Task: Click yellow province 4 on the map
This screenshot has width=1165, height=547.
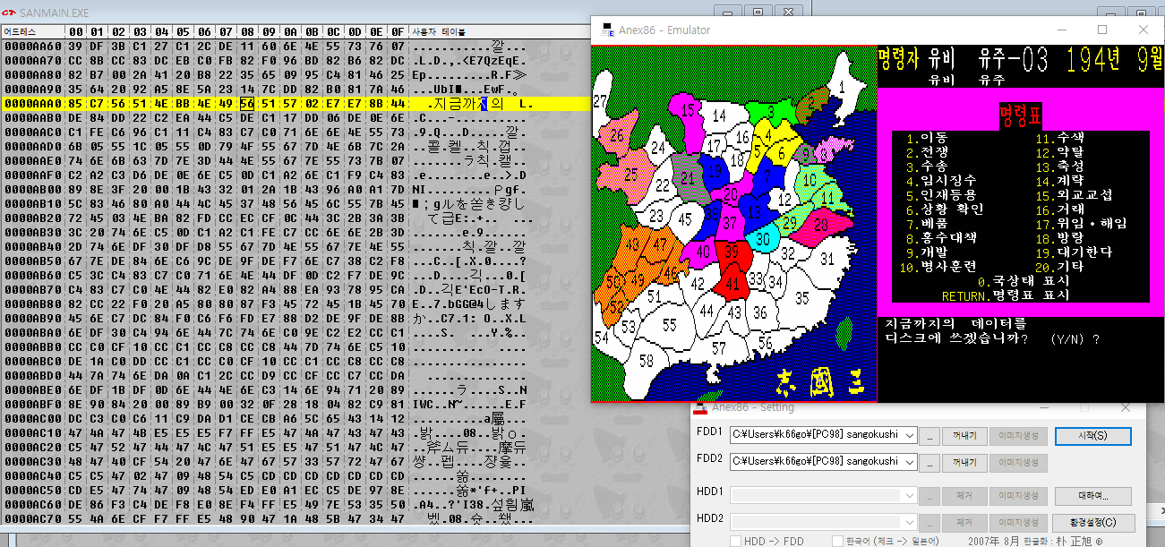Action: click(767, 135)
